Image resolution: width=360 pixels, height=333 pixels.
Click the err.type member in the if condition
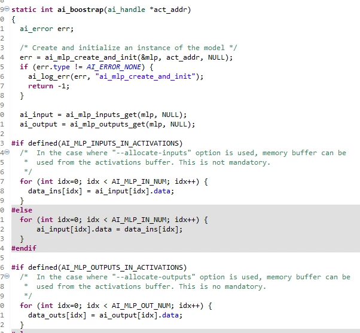click(x=53, y=67)
